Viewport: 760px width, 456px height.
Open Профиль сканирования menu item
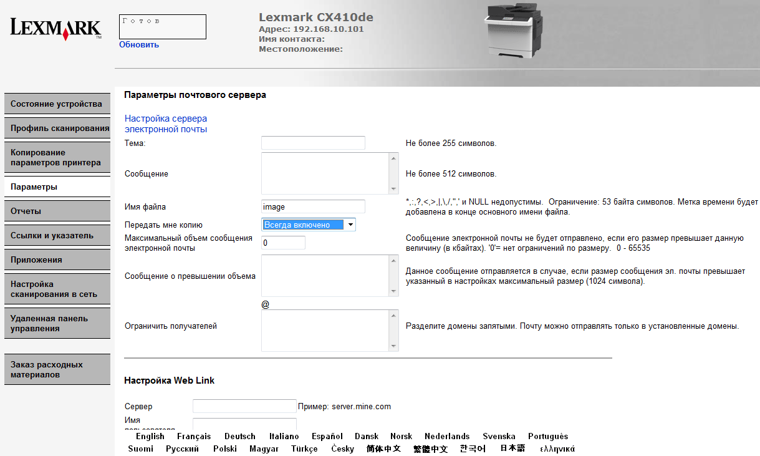tap(57, 128)
